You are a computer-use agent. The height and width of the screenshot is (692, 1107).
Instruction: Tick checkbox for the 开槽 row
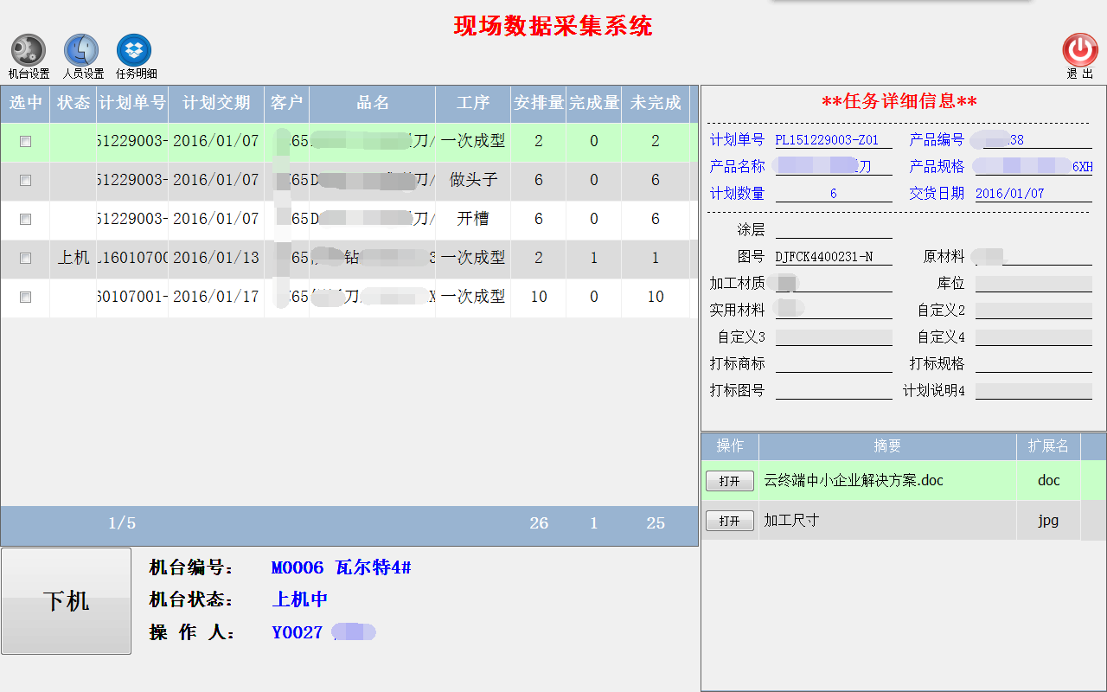pyautogui.click(x=25, y=219)
